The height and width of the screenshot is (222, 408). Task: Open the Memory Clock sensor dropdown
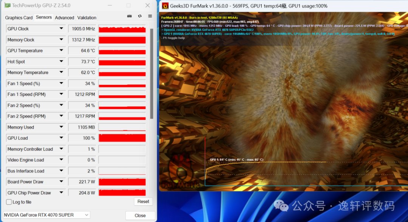[x=61, y=40]
